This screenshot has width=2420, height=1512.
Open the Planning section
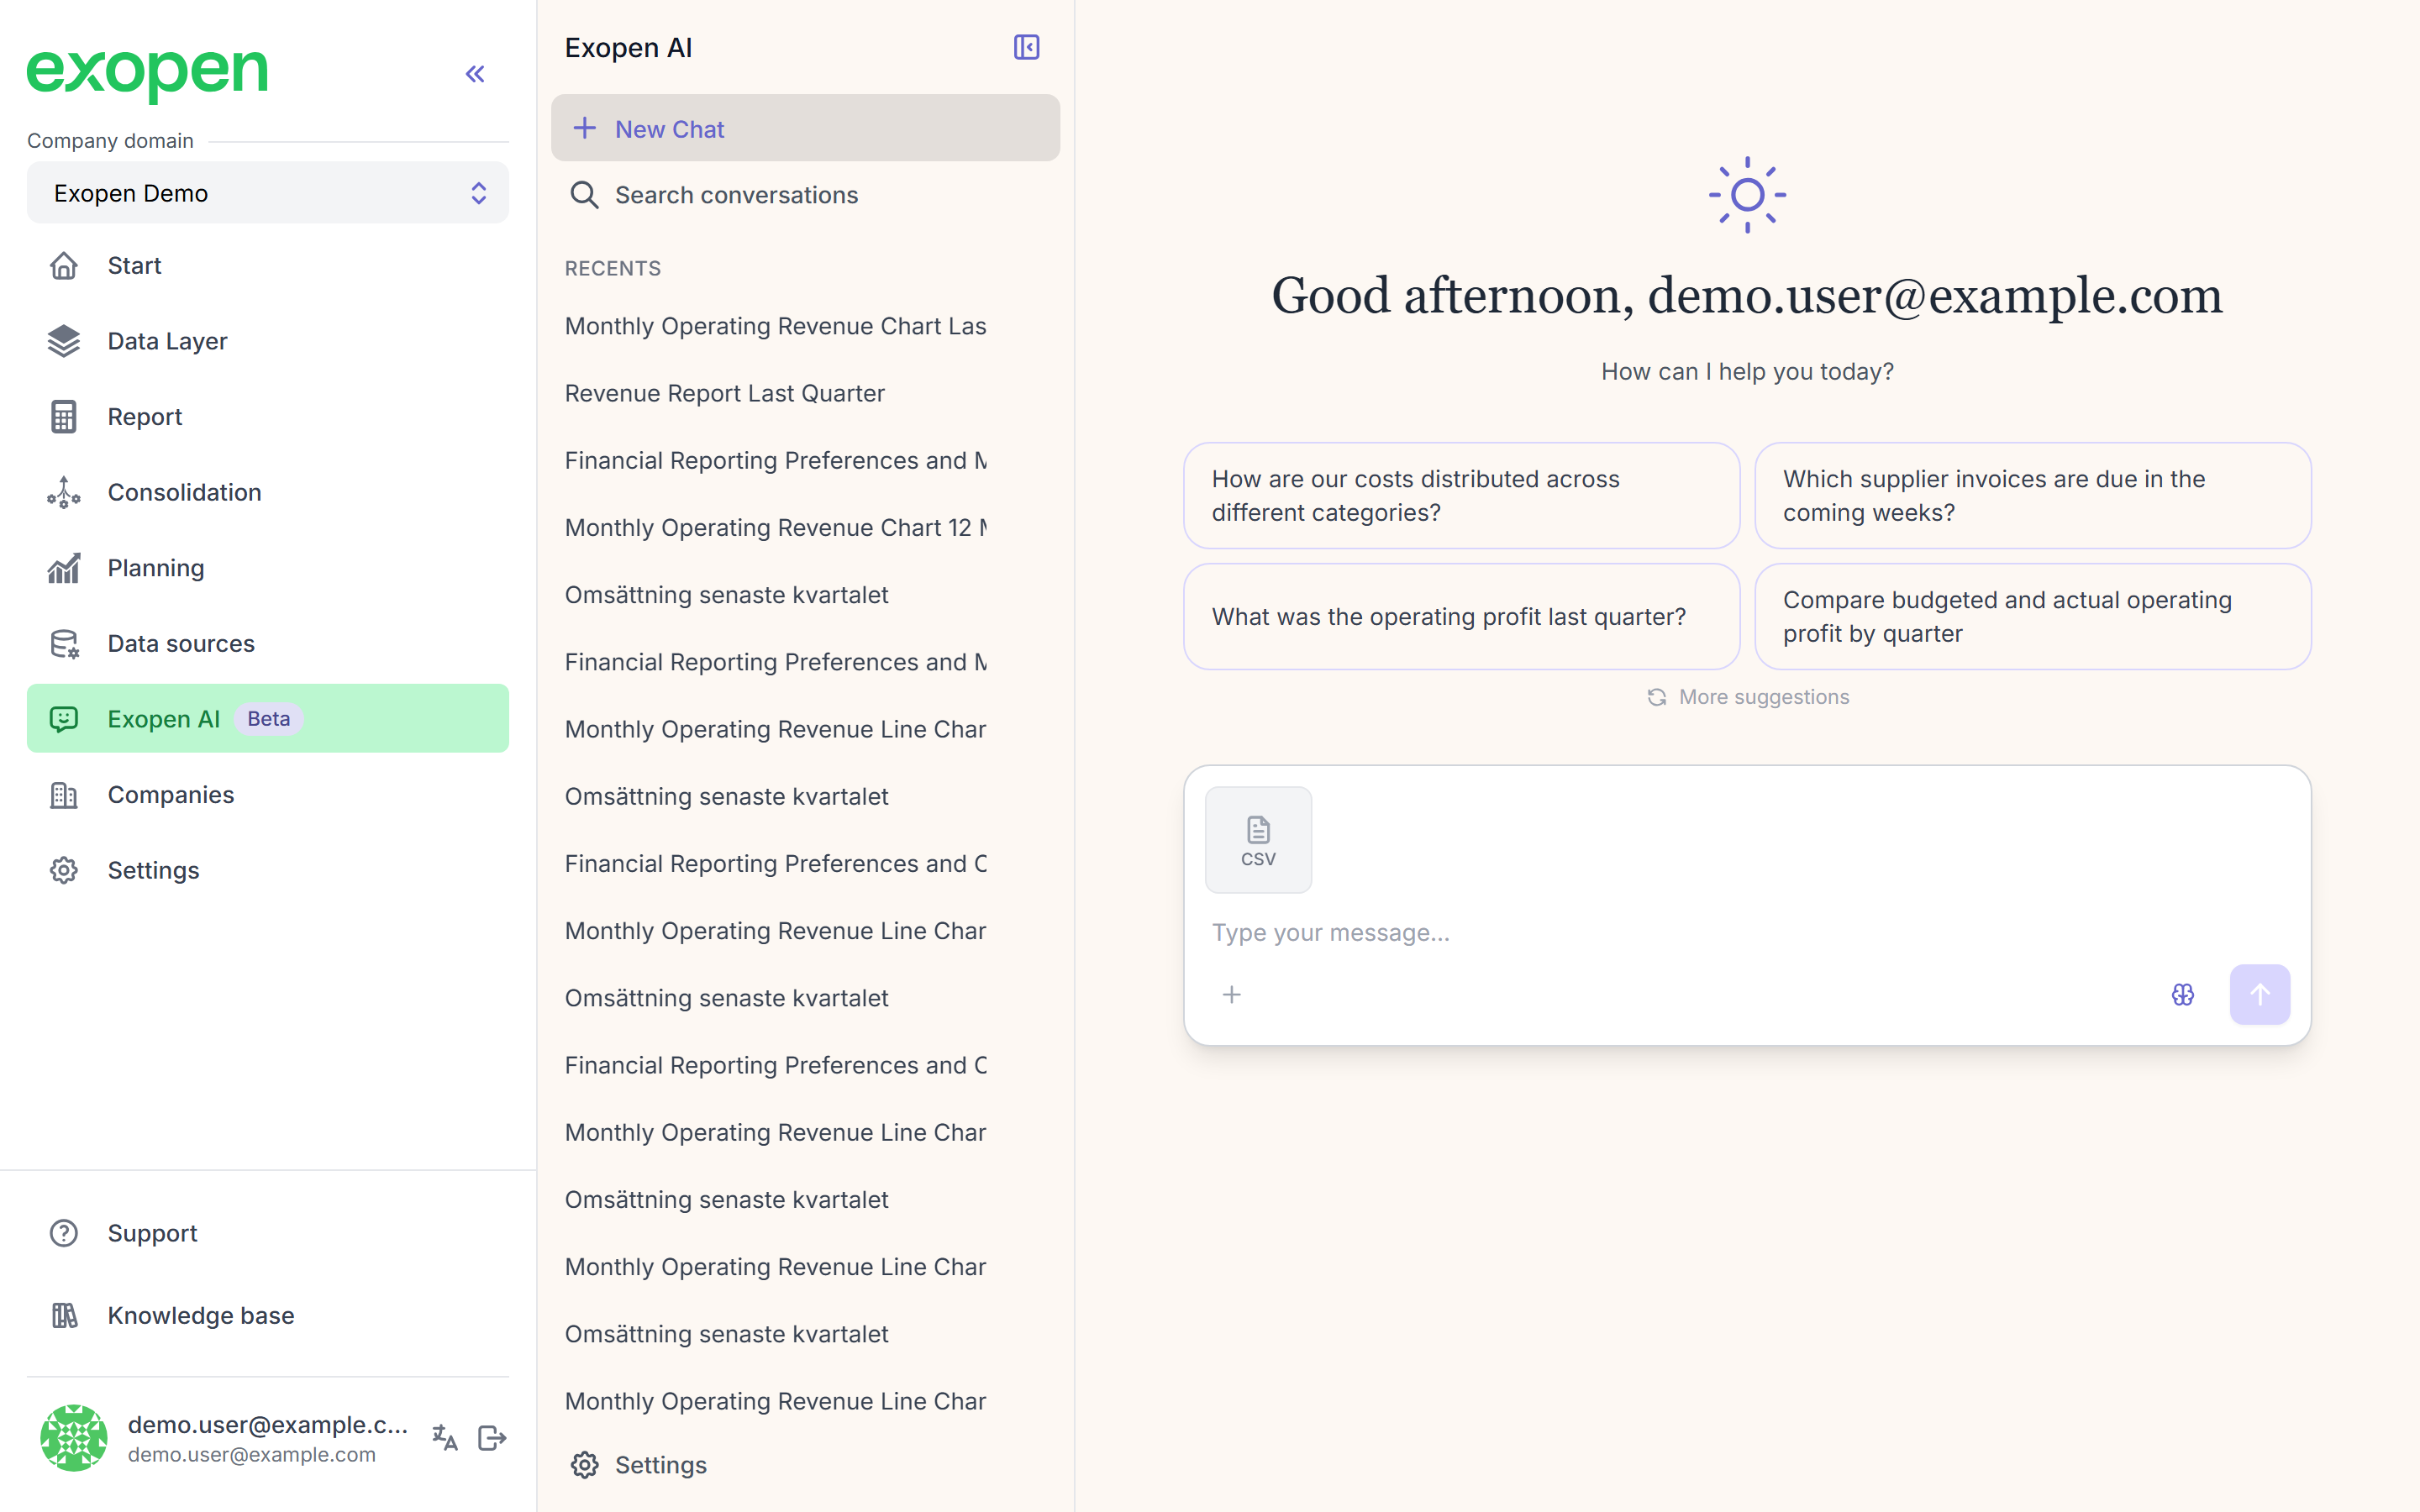pos(268,568)
